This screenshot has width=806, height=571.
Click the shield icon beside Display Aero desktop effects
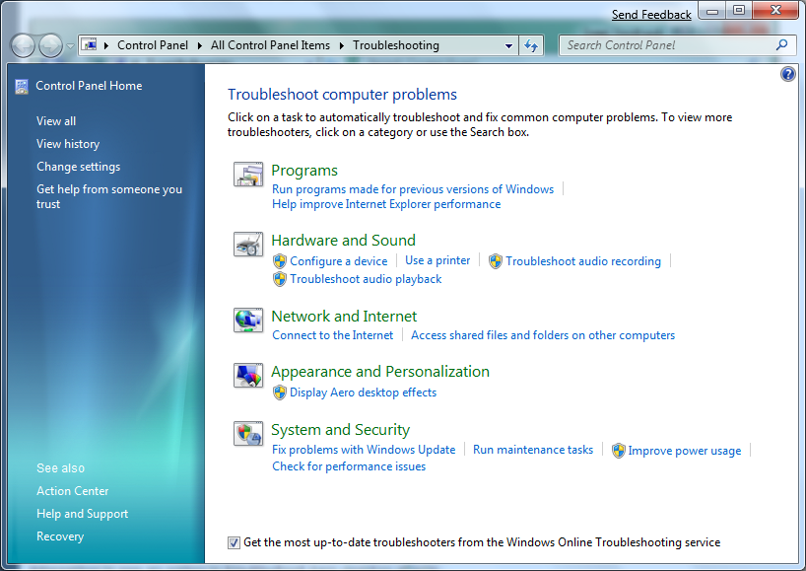(x=279, y=393)
